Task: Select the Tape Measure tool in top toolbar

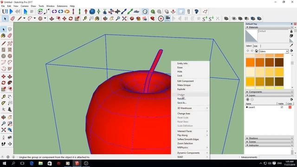Action: (x=85, y=19)
